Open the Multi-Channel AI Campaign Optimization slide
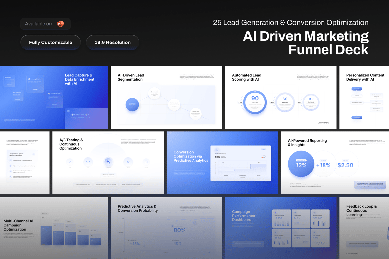 [54, 228]
